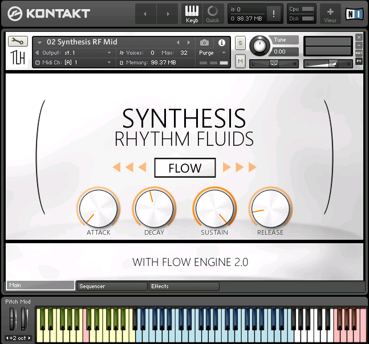This screenshot has width=369, height=344.
Task: Switch to the Effects tab
Action: click(x=184, y=286)
